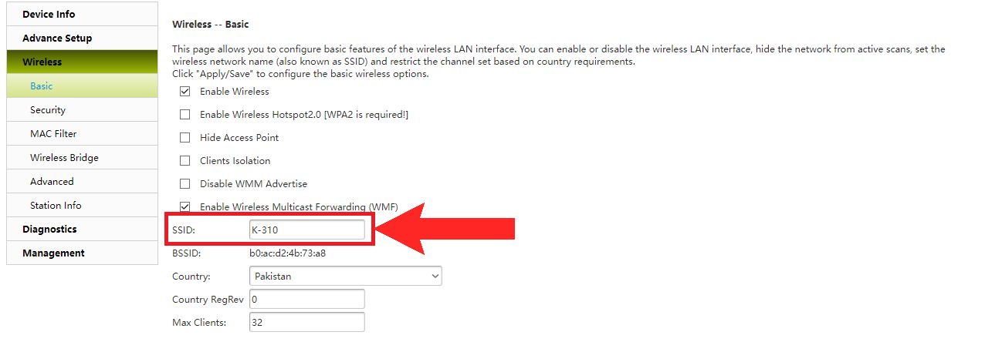This screenshot has width=985, height=342.
Task: Open the MAC Filter page
Action: pos(53,134)
